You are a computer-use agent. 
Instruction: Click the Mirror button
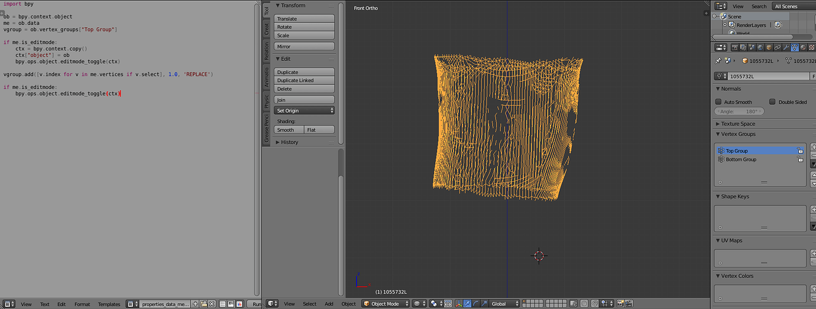[305, 47]
